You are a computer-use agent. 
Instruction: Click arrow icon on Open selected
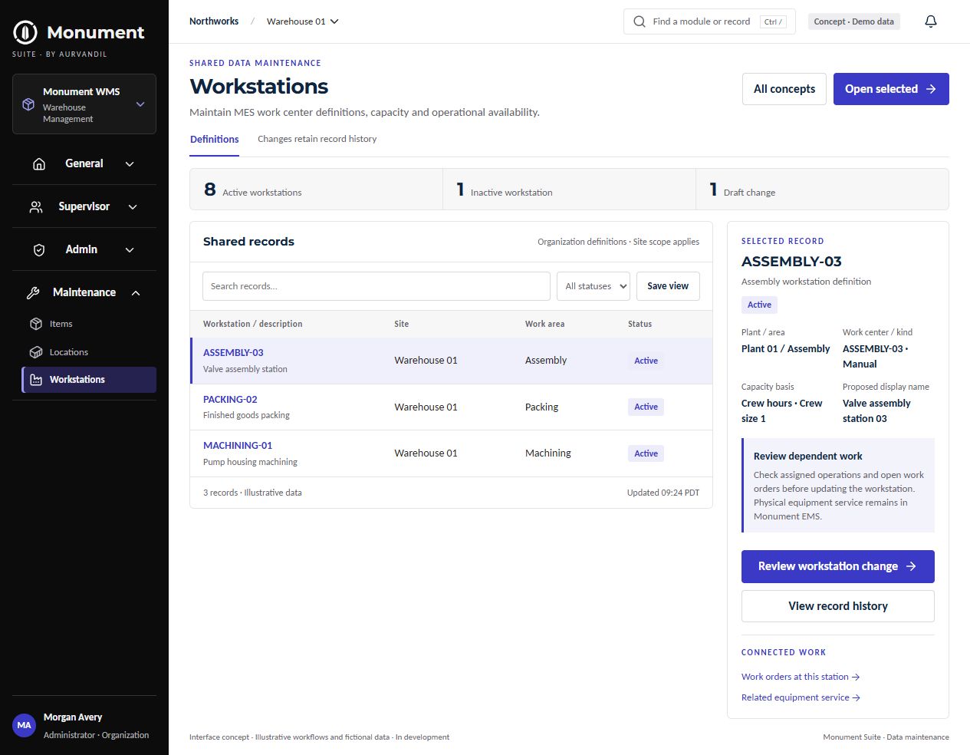(x=931, y=89)
